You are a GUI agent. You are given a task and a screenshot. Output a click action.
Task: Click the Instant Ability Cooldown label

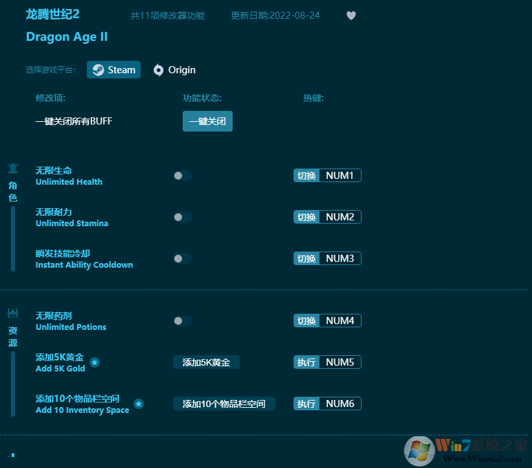(x=84, y=265)
